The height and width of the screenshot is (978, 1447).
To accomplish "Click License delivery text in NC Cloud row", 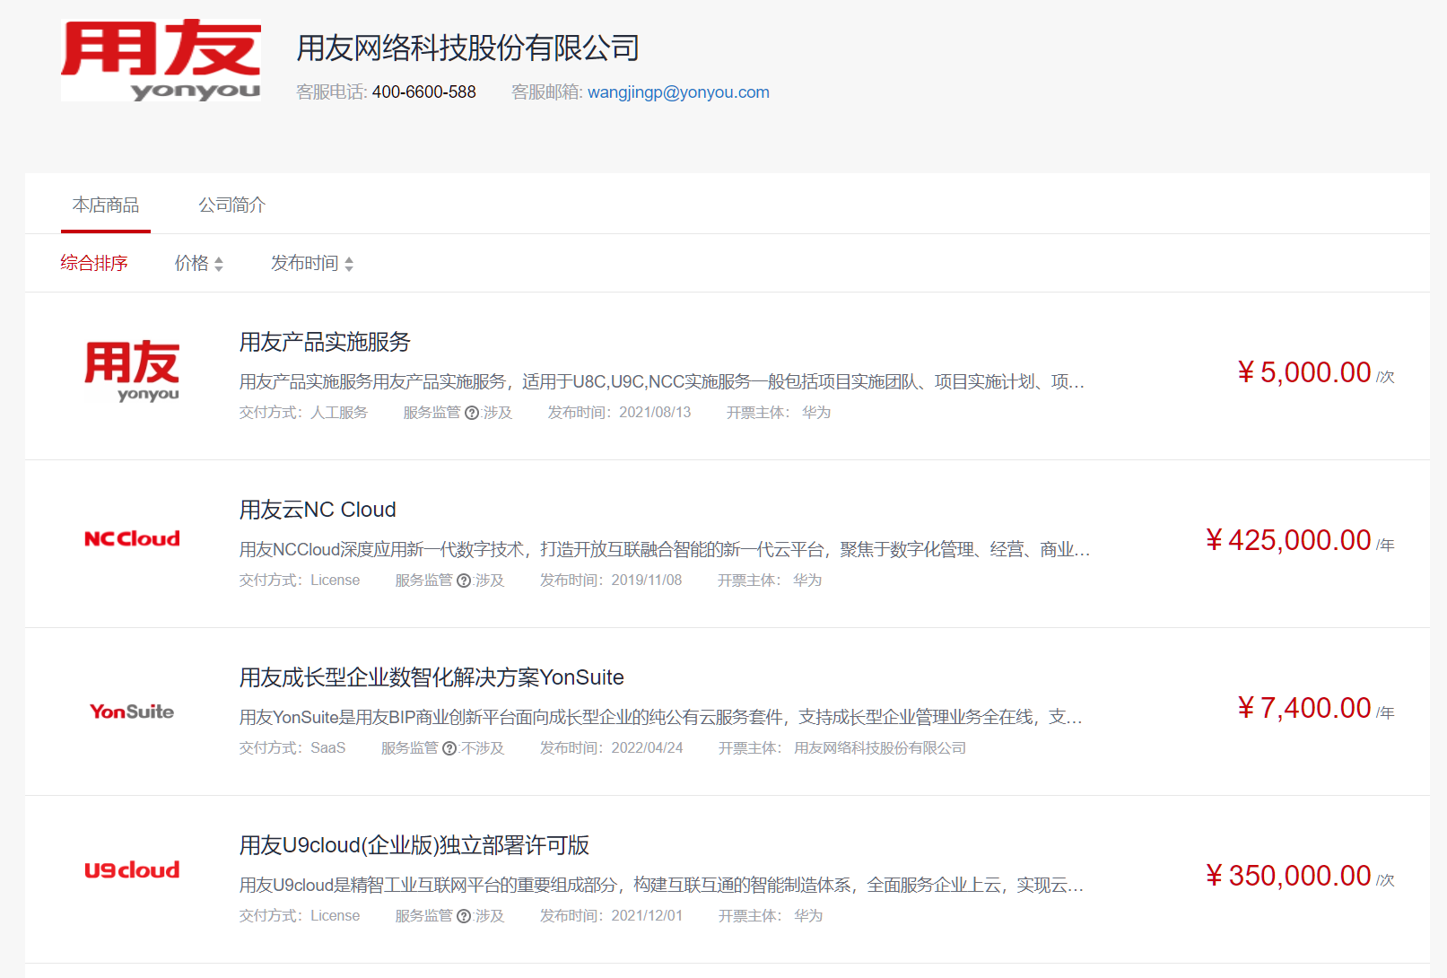I will click(336, 581).
